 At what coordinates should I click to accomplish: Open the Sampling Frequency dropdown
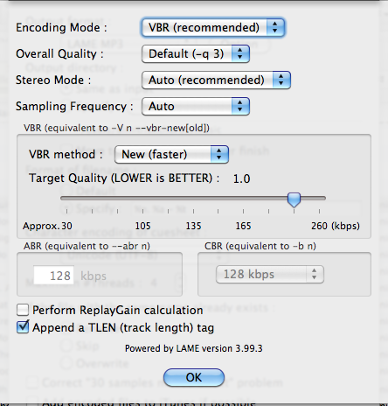(x=196, y=107)
